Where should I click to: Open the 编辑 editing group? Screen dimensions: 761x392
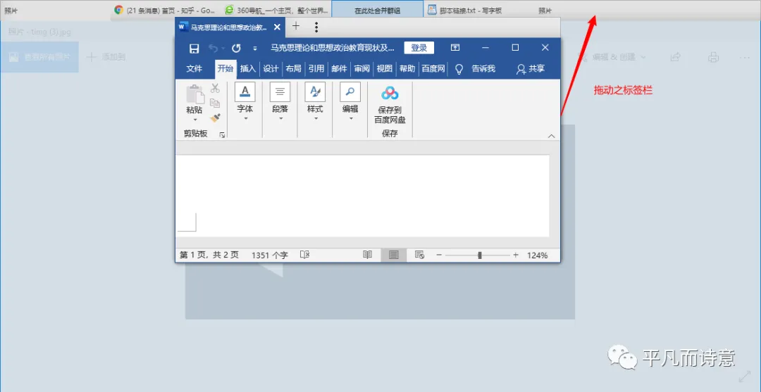(x=350, y=102)
